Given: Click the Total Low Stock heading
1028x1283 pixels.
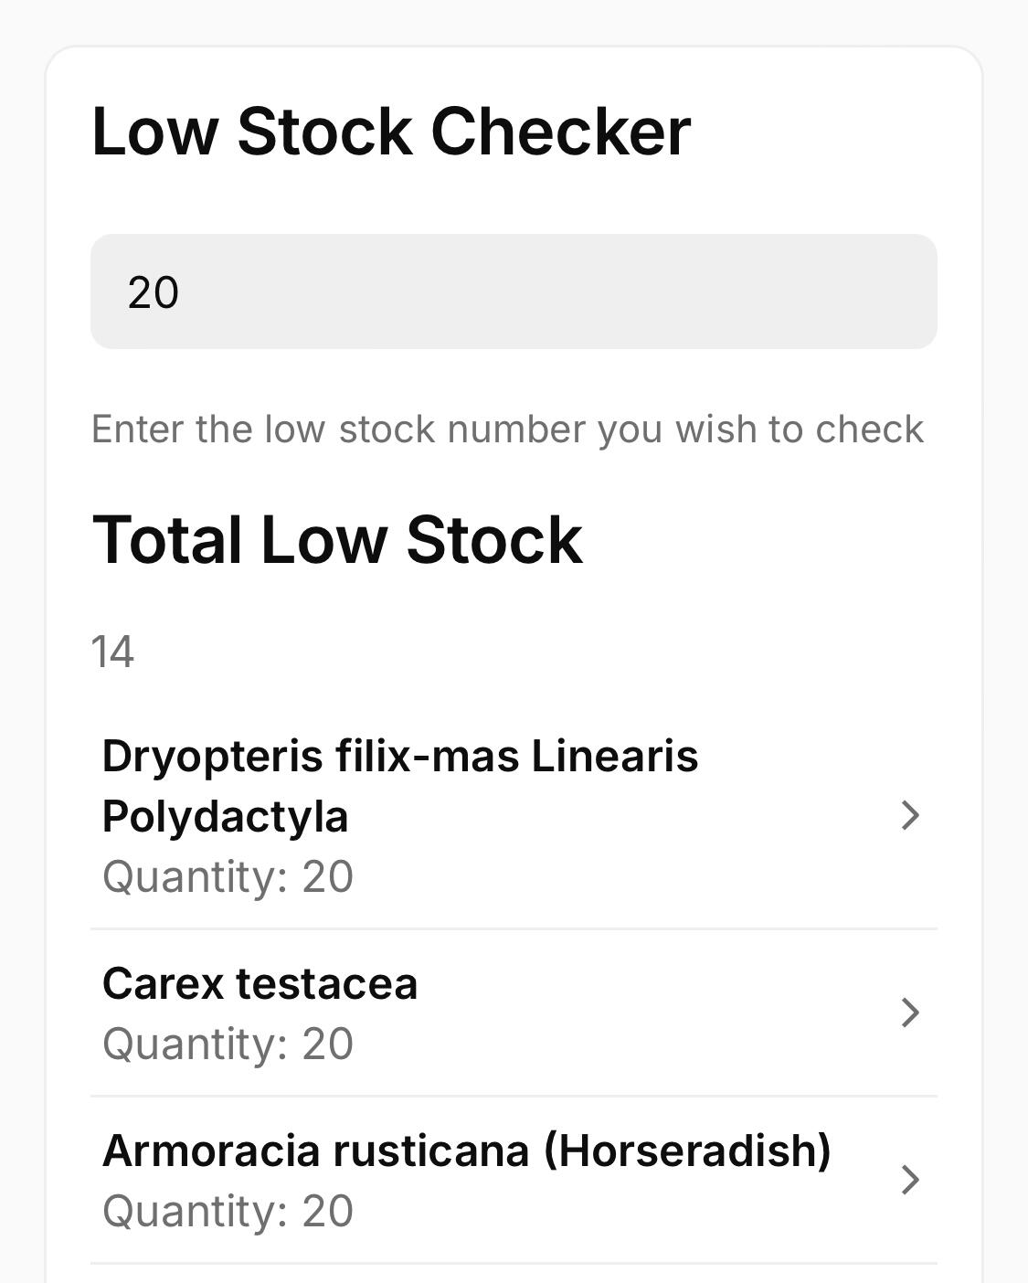Looking at the screenshot, I should coord(337,540).
